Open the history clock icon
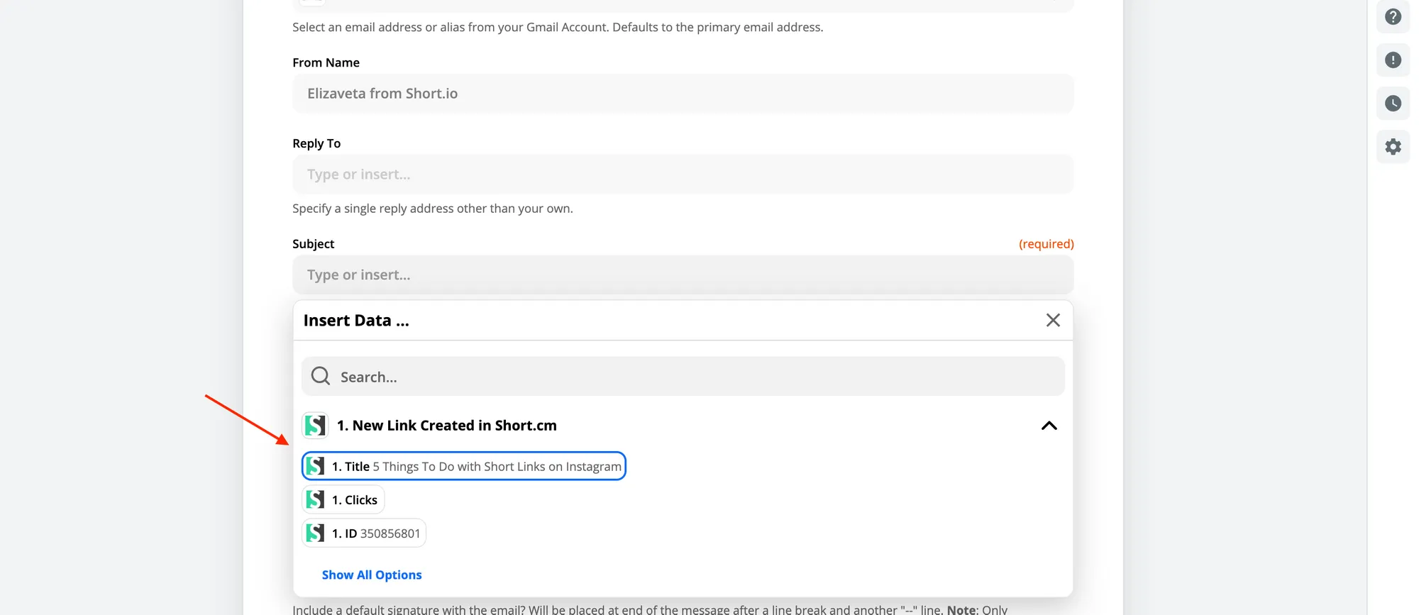Screen dimensions: 1419x615 click(x=1393, y=104)
